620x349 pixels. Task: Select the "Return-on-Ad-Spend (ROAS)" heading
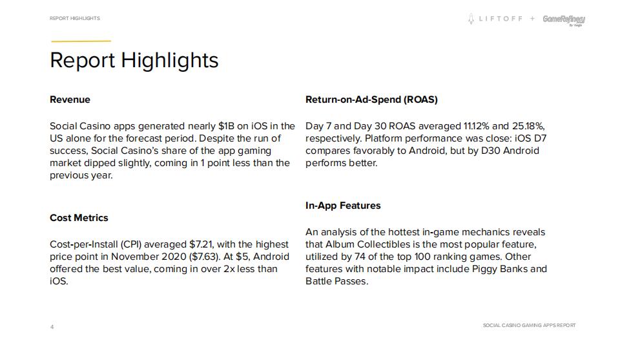(371, 100)
